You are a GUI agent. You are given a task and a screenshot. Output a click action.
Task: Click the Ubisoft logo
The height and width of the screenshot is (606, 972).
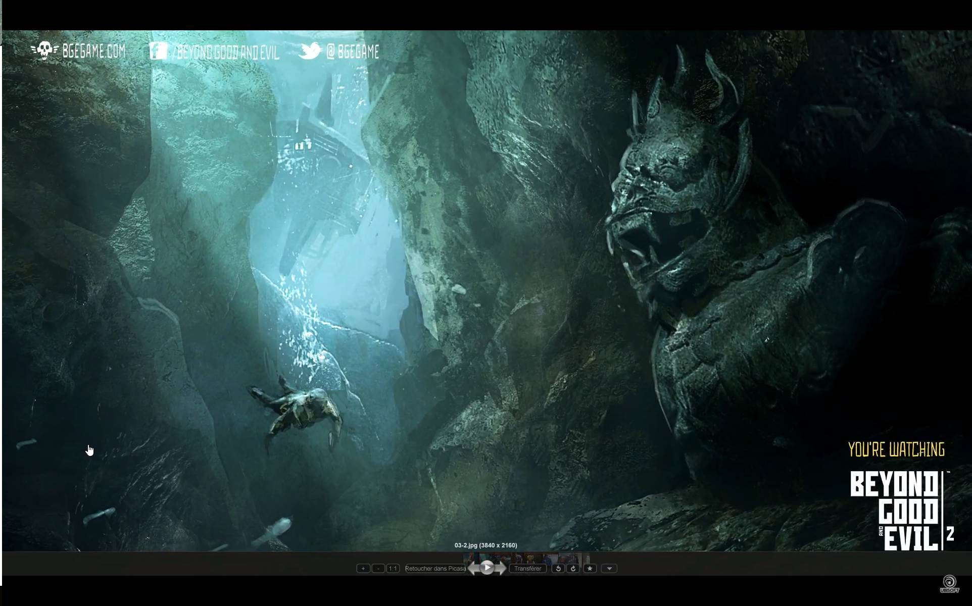(x=949, y=584)
